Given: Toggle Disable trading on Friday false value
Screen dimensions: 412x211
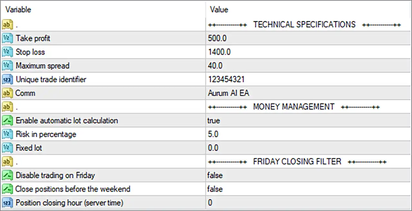Looking at the screenshot, I should click(x=215, y=176).
